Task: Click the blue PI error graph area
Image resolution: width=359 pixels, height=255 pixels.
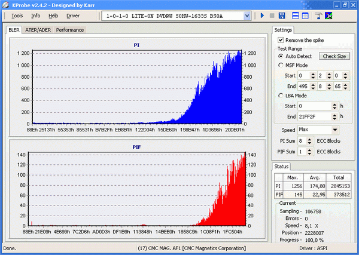Action: click(137, 87)
